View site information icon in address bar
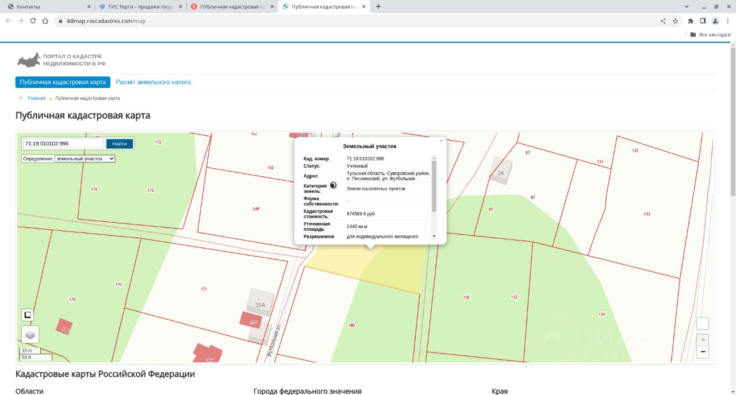 pos(61,21)
